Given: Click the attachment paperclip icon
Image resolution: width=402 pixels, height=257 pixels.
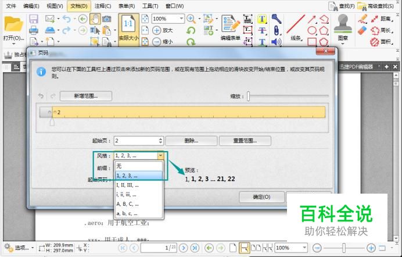Looking at the screenshot, I should 276,30.
